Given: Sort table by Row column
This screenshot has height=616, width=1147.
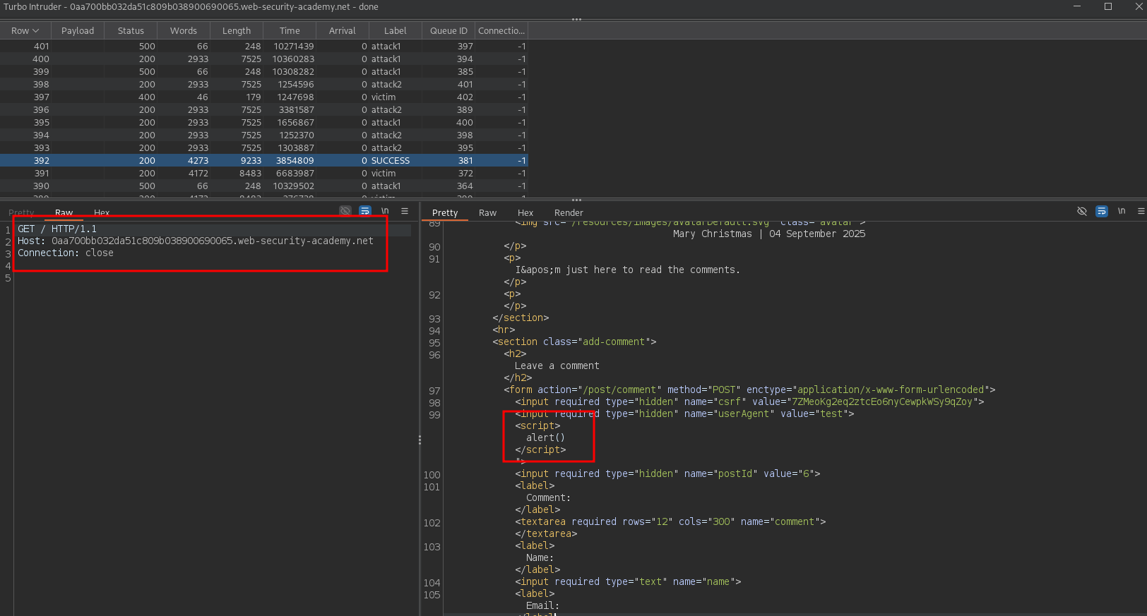Looking at the screenshot, I should (x=25, y=30).
